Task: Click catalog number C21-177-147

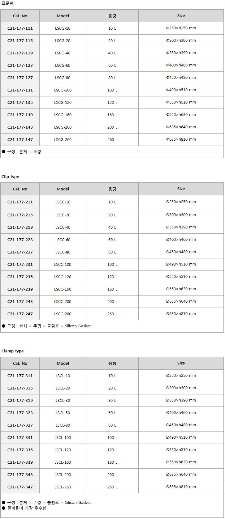Action: pyautogui.click(x=20, y=140)
